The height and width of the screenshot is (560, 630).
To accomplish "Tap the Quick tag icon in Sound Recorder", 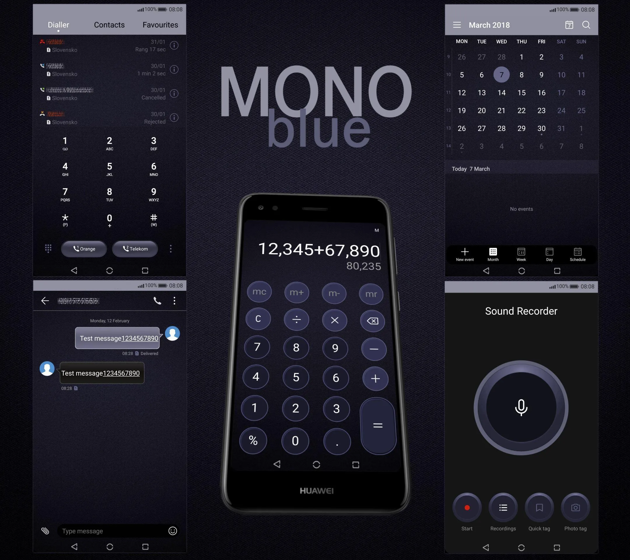I will point(539,507).
